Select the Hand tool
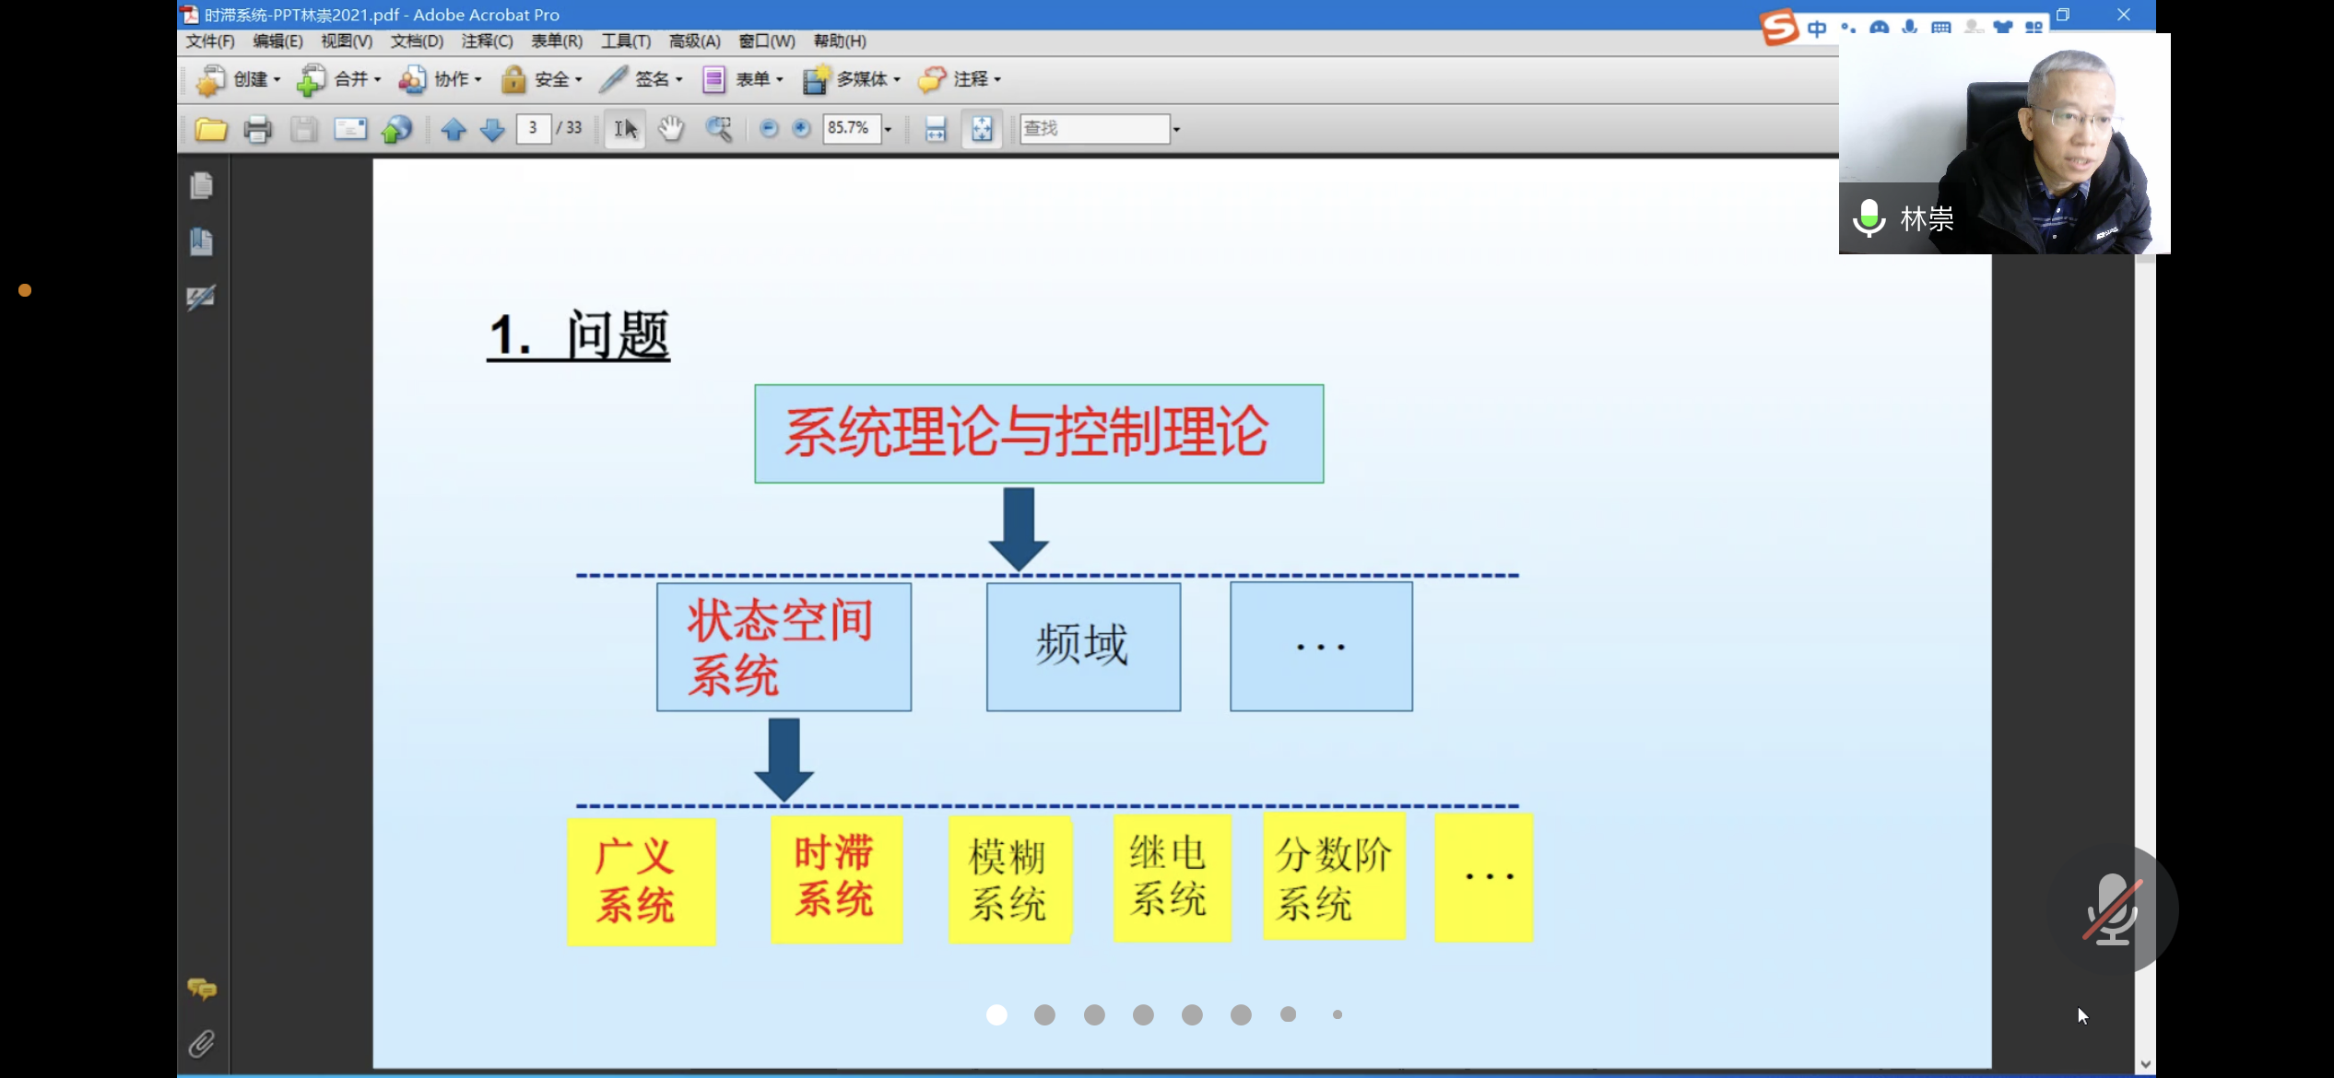 point(671,129)
